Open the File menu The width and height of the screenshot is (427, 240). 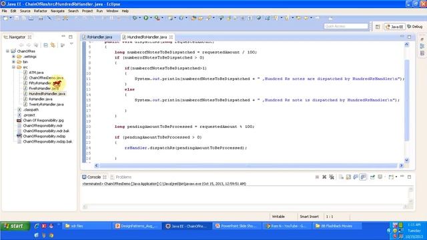coord(5,11)
